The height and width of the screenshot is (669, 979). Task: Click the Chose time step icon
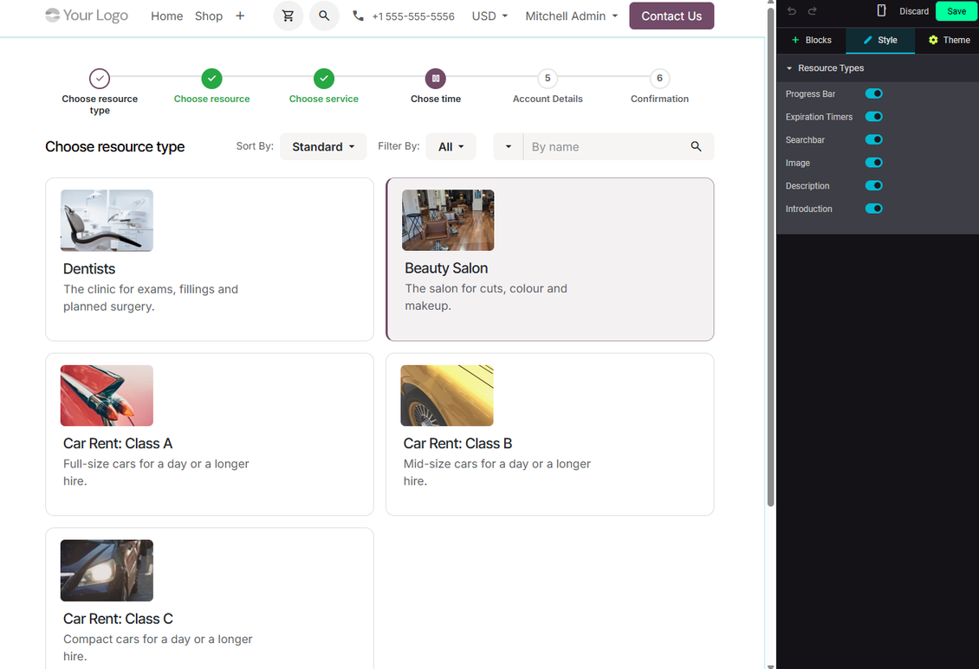pyautogui.click(x=436, y=79)
